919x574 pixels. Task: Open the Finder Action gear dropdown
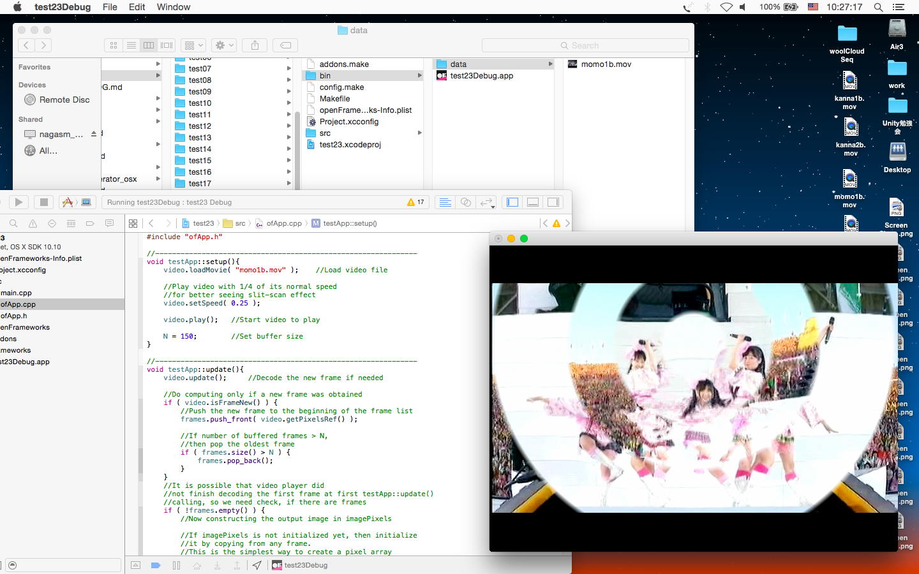[225, 45]
